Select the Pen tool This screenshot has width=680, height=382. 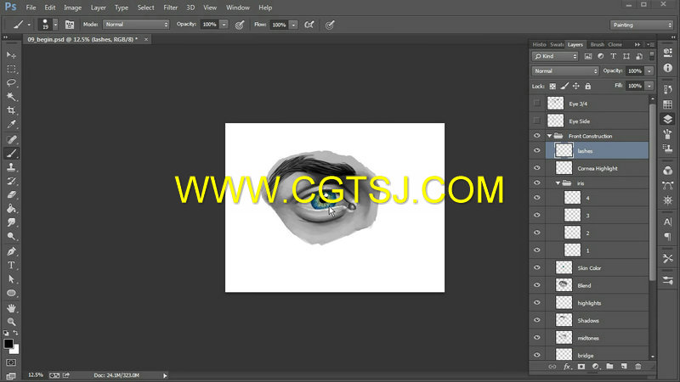pos(11,251)
